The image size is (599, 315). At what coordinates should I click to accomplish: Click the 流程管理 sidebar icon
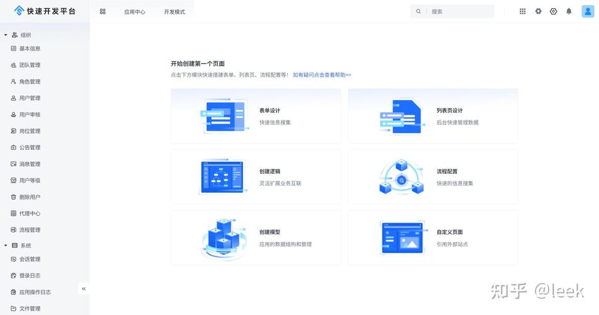click(x=13, y=230)
